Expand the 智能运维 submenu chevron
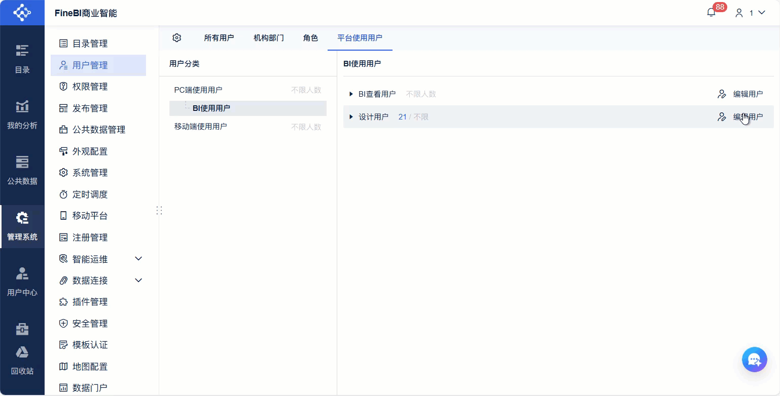 click(x=138, y=259)
